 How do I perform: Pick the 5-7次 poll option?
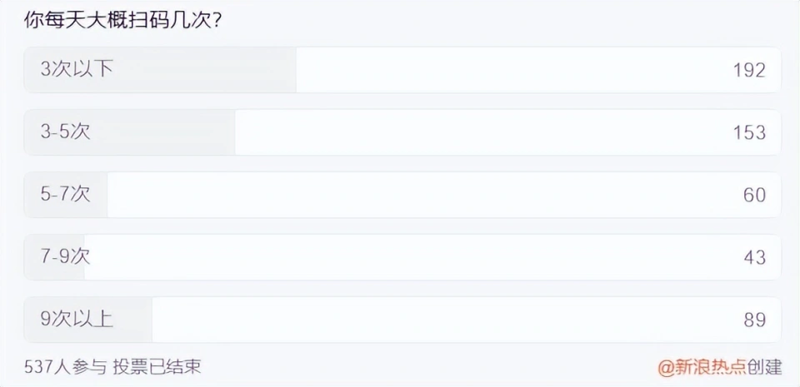click(x=66, y=195)
